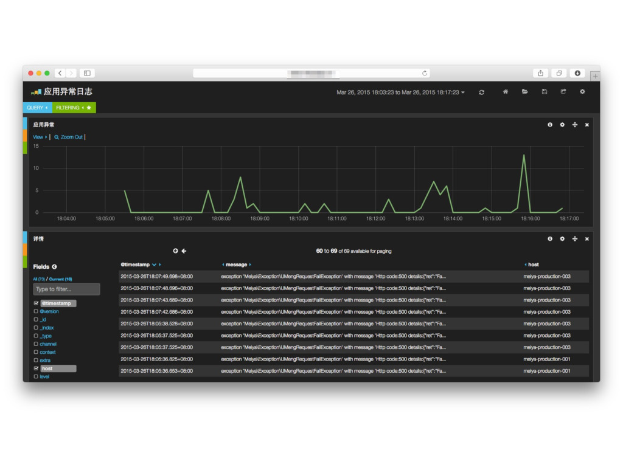Check the @version field checkbox
623x467 pixels.
tap(36, 311)
